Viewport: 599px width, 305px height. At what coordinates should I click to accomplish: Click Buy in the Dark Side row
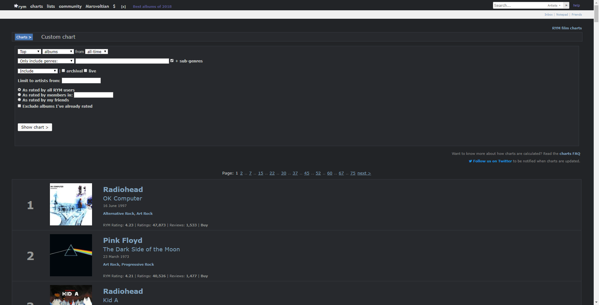(204, 276)
